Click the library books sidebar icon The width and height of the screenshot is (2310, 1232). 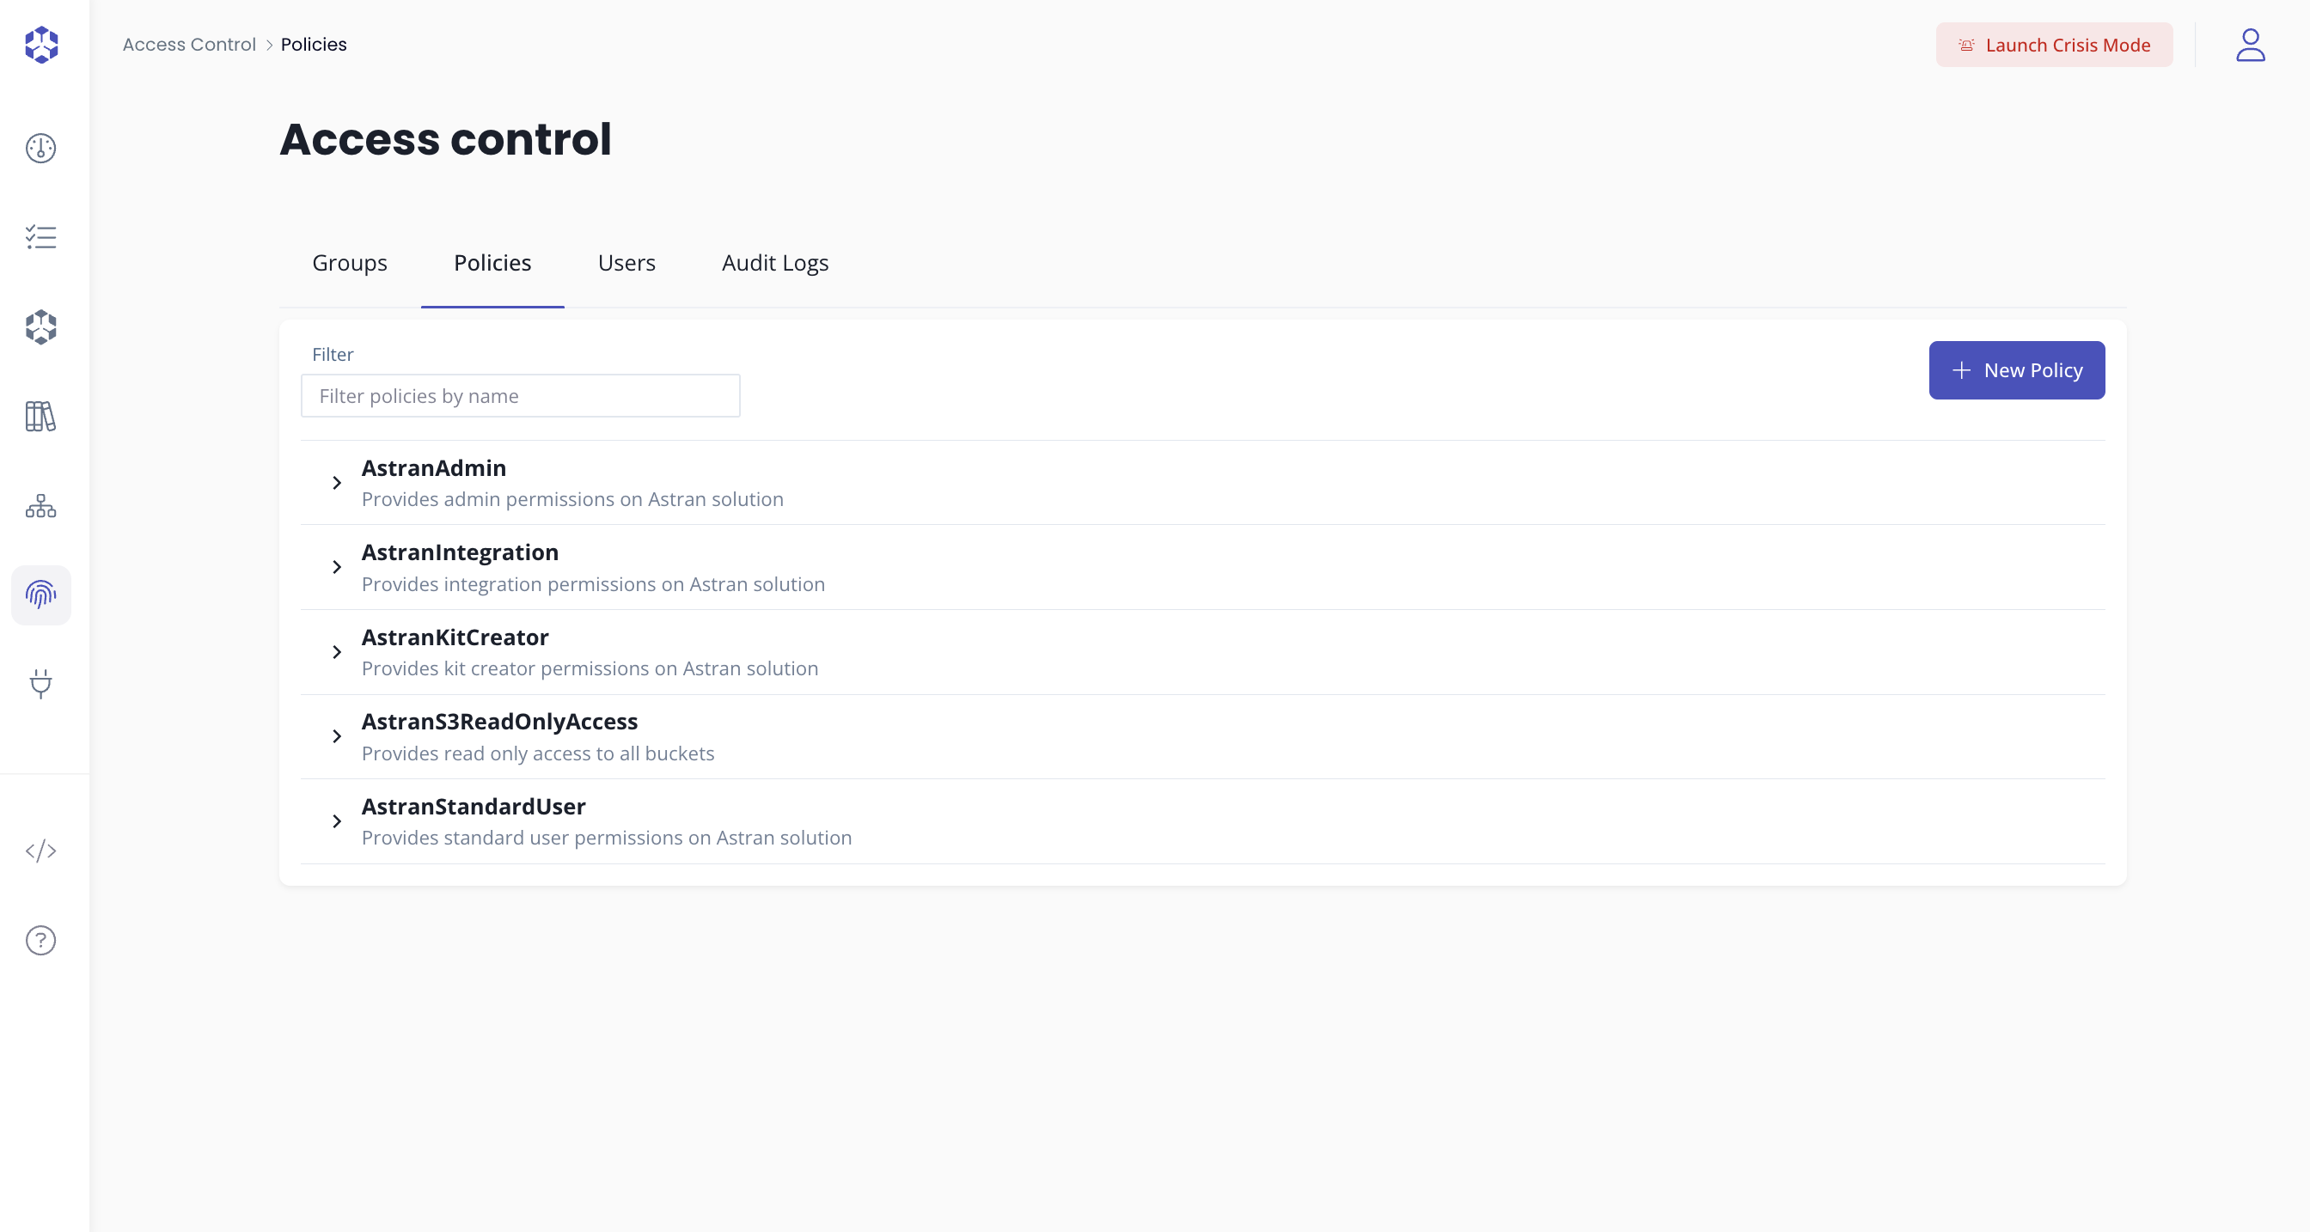pyautogui.click(x=40, y=416)
